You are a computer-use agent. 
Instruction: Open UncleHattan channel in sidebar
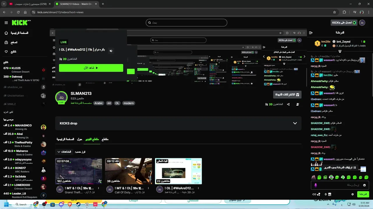tap(24, 96)
